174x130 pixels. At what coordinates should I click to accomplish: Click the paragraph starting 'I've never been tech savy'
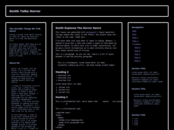(86, 46)
